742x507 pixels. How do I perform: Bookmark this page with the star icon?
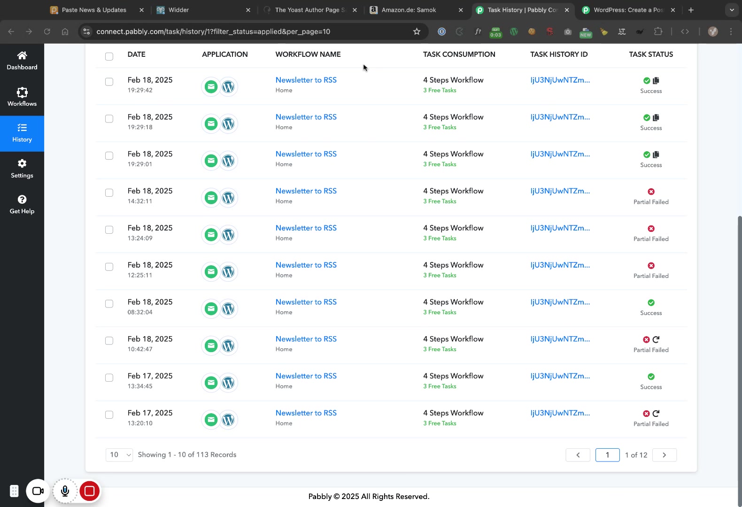(x=417, y=31)
